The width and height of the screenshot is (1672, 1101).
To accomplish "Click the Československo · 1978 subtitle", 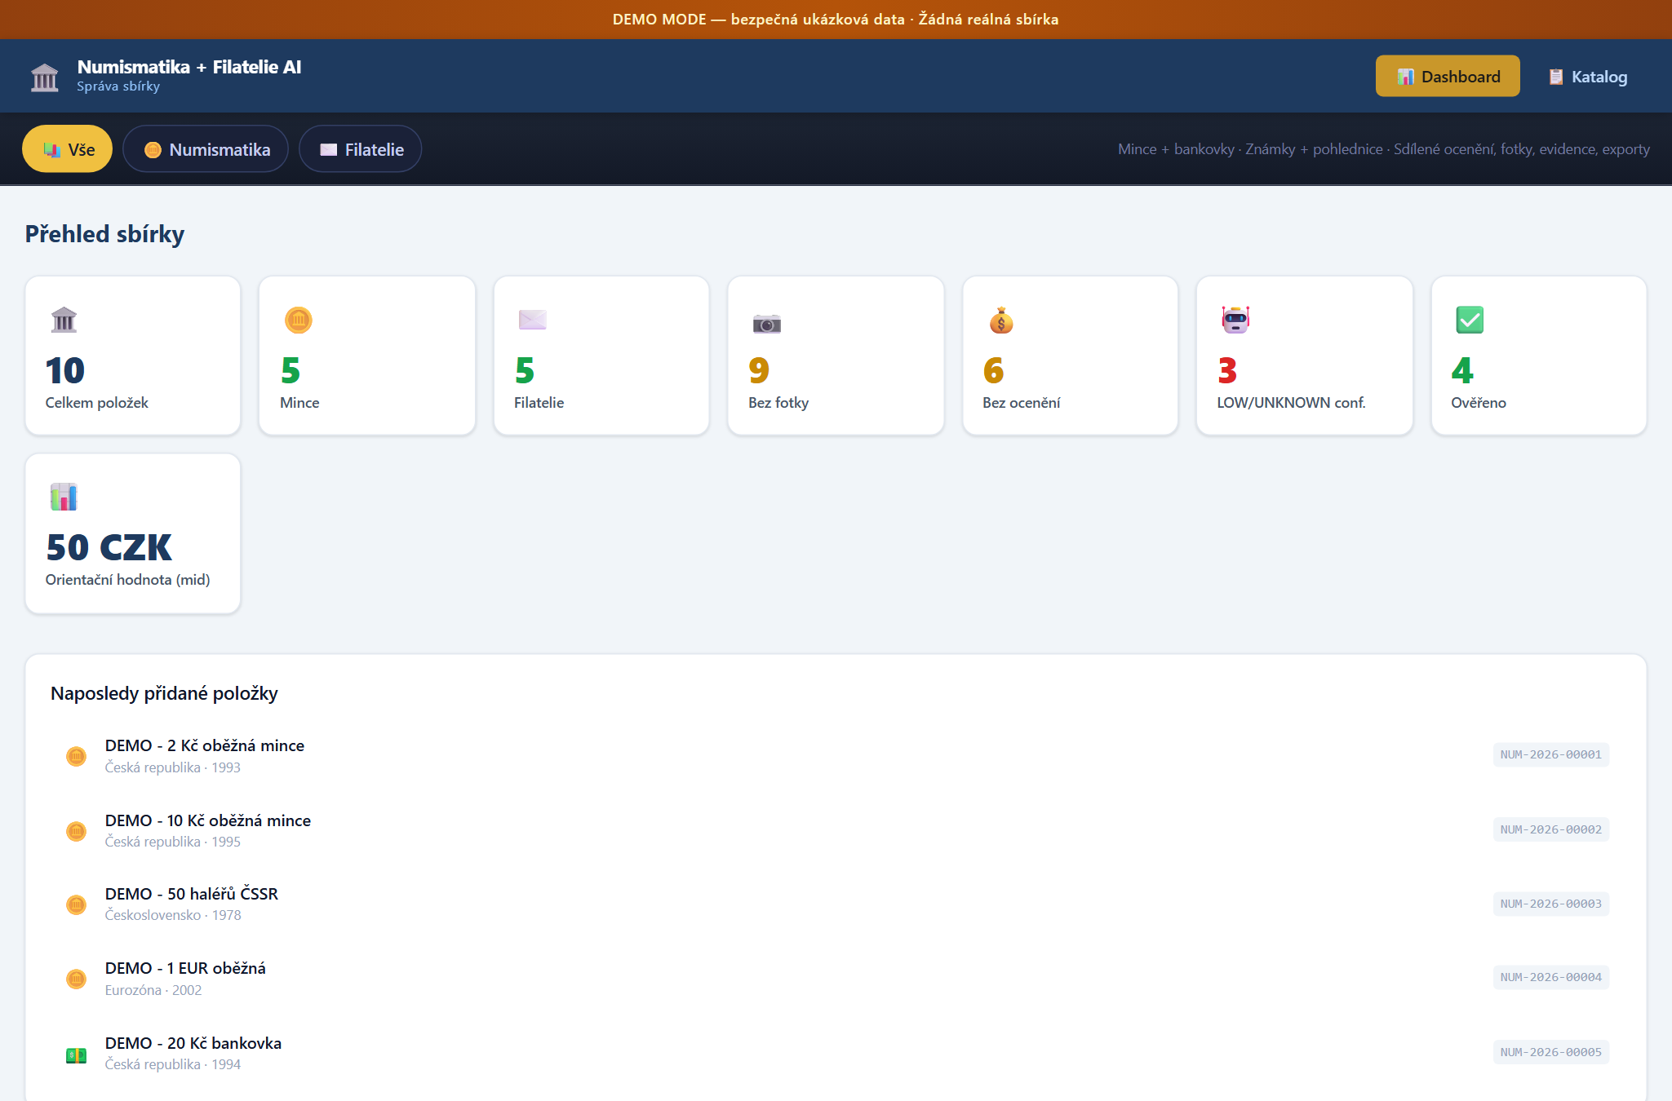I will pos(173,915).
